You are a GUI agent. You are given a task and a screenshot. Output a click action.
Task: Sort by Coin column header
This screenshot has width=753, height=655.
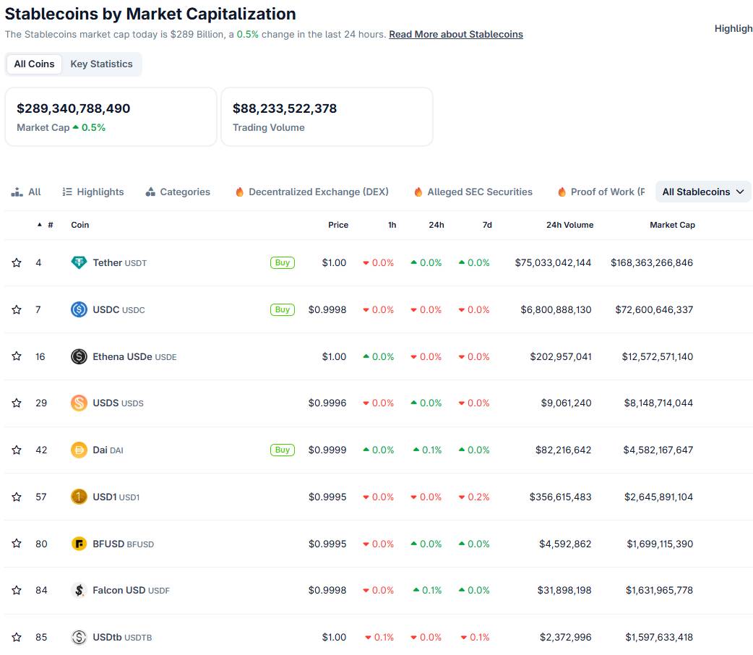79,225
